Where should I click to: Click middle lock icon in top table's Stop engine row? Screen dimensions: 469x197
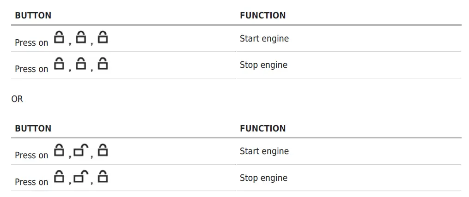click(81, 64)
